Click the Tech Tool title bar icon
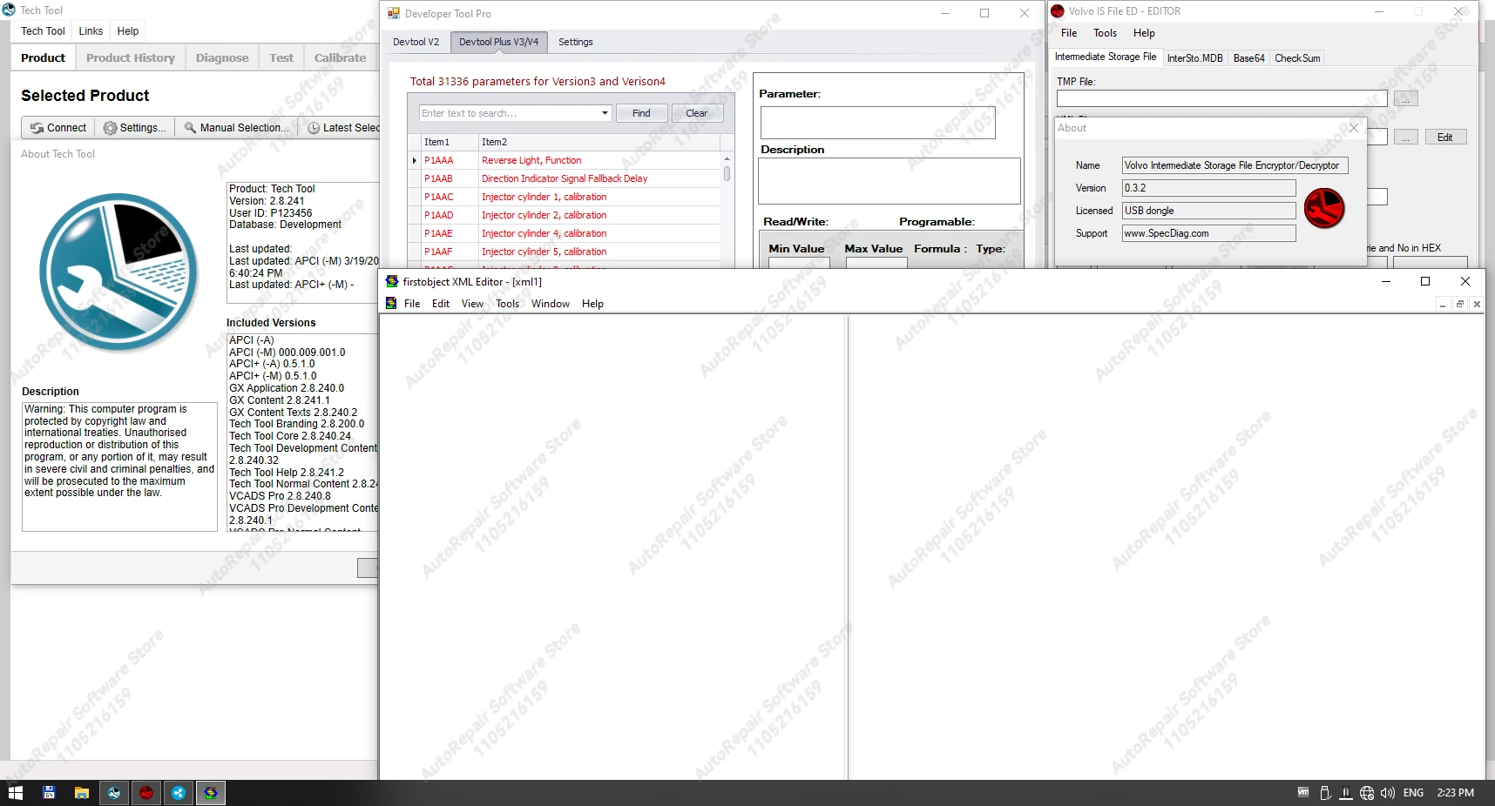The width and height of the screenshot is (1495, 806). tap(9, 10)
